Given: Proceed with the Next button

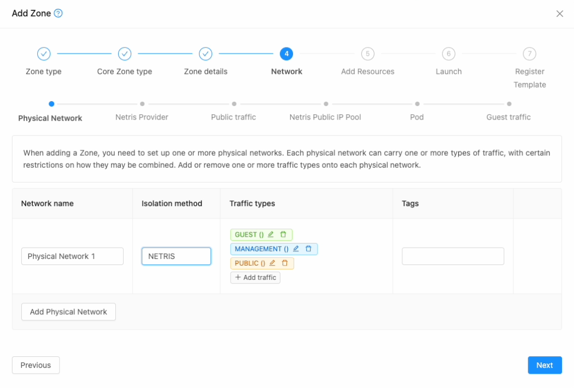Looking at the screenshot, I should coord(544,365).
